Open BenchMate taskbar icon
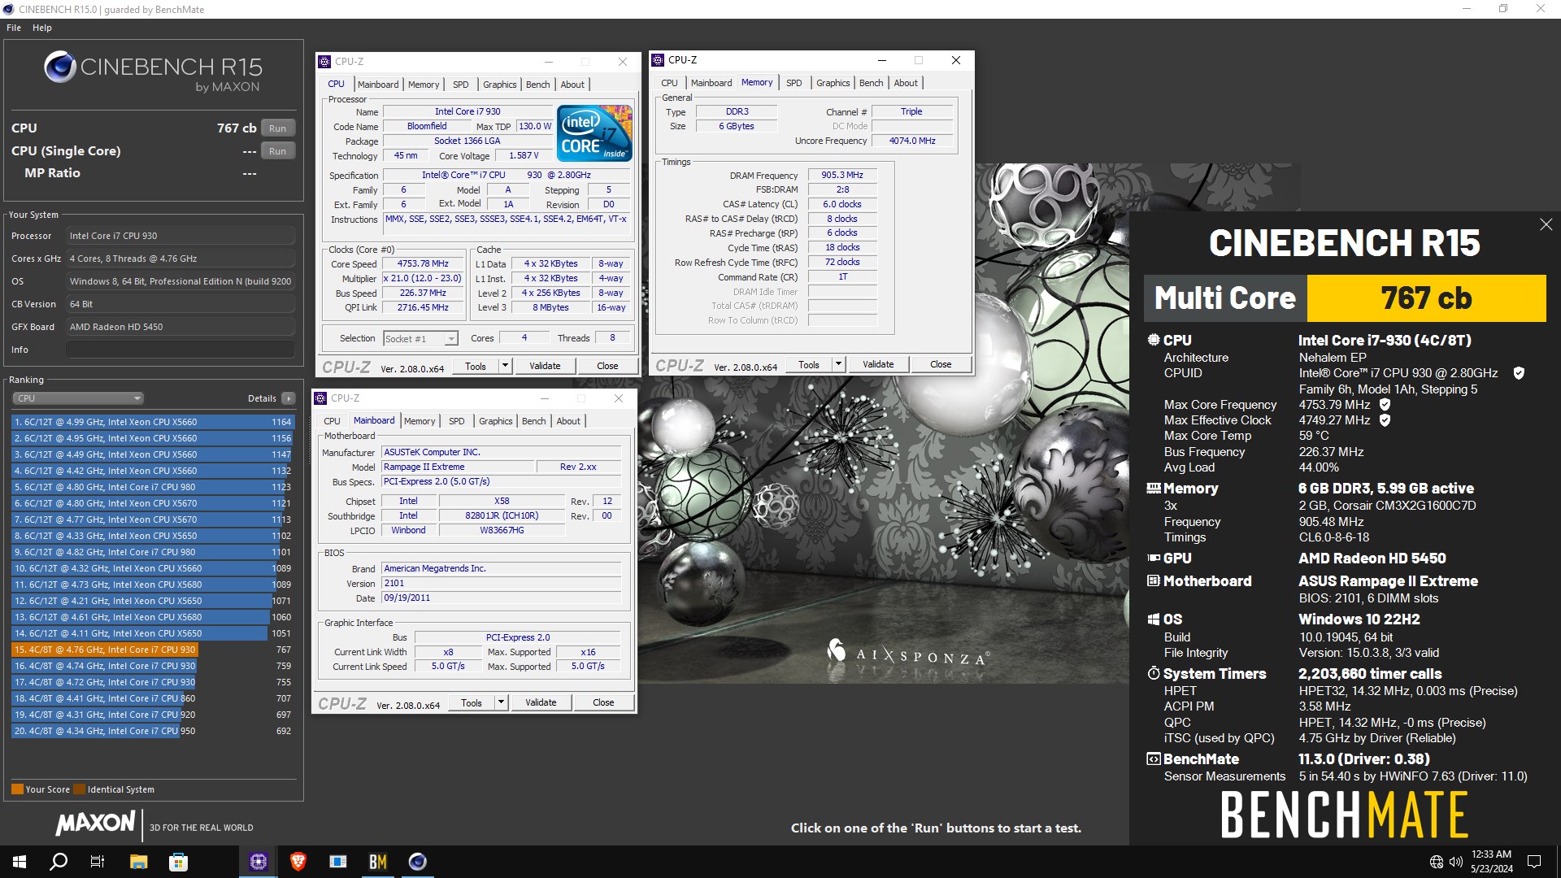This screenshot has width=1561, height=878. pos(378,862)
